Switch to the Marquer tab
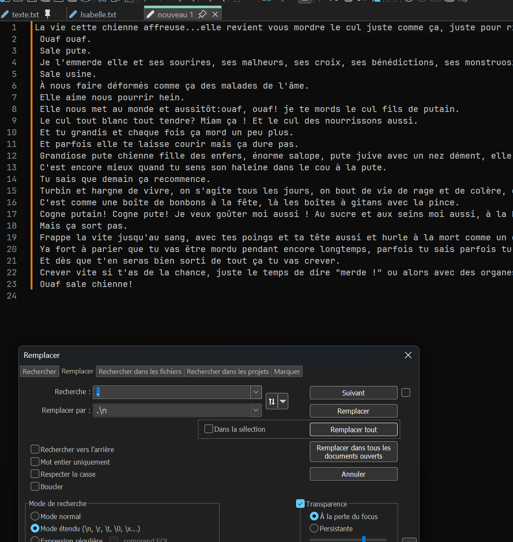513x542 pixels. 287,371
